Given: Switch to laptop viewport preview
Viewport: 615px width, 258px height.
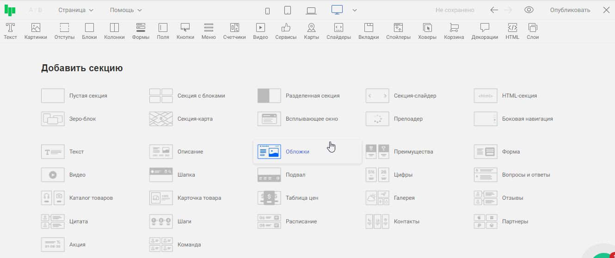Looking at the screenshot, I should click(311, 11).
